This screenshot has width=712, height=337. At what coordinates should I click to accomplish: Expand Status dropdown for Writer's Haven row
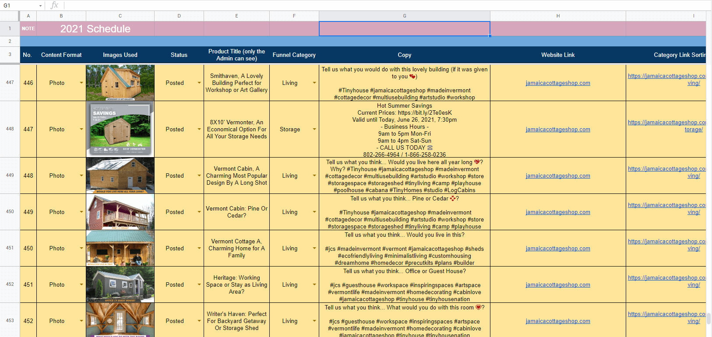[199, 321]
